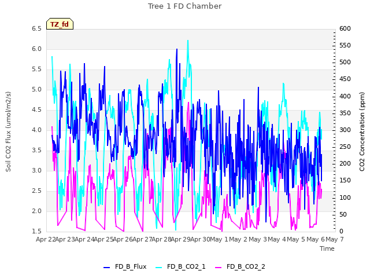
Task: Click the 6.0 left axis value
Action: coord(37,49)
